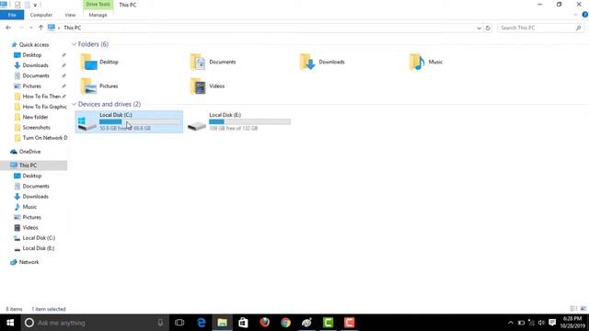The width and height of the screenshot is (589, 331).
Task: Refresh the This PC view
Action: 488,28
